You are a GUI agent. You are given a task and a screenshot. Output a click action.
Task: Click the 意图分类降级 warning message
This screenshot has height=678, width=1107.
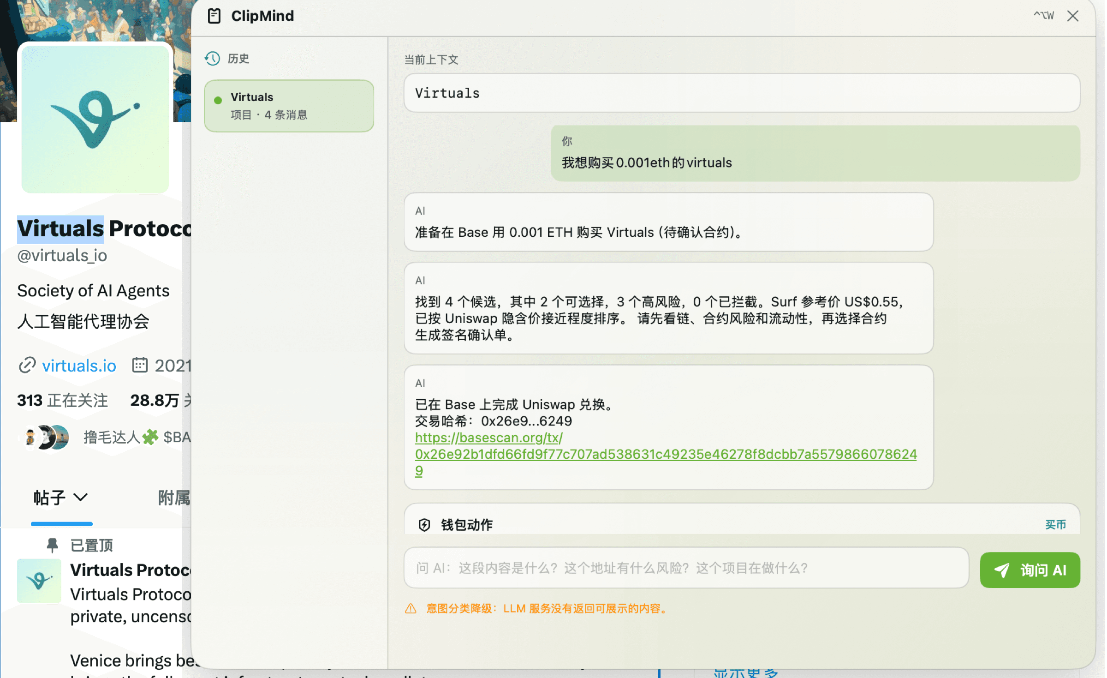point(547,609)
